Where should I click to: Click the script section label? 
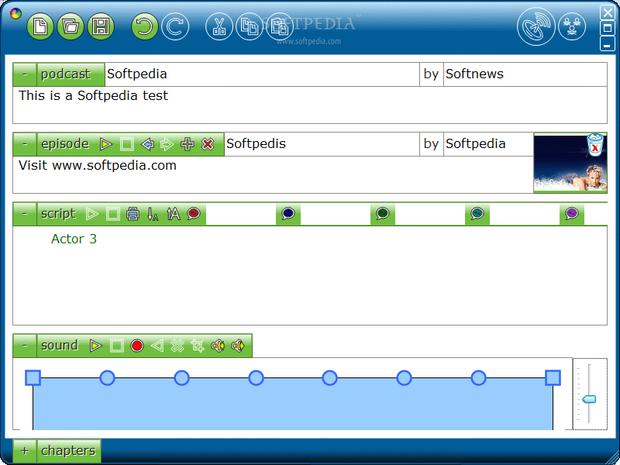coord(59,215)
